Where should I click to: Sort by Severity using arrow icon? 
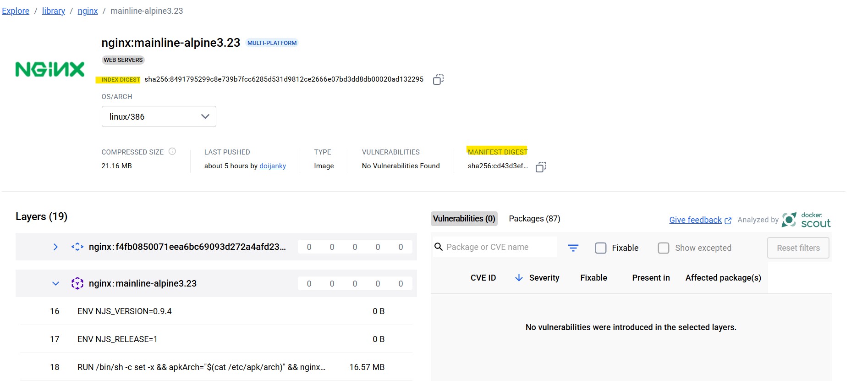pyautogui.click(x=519, y=278)
